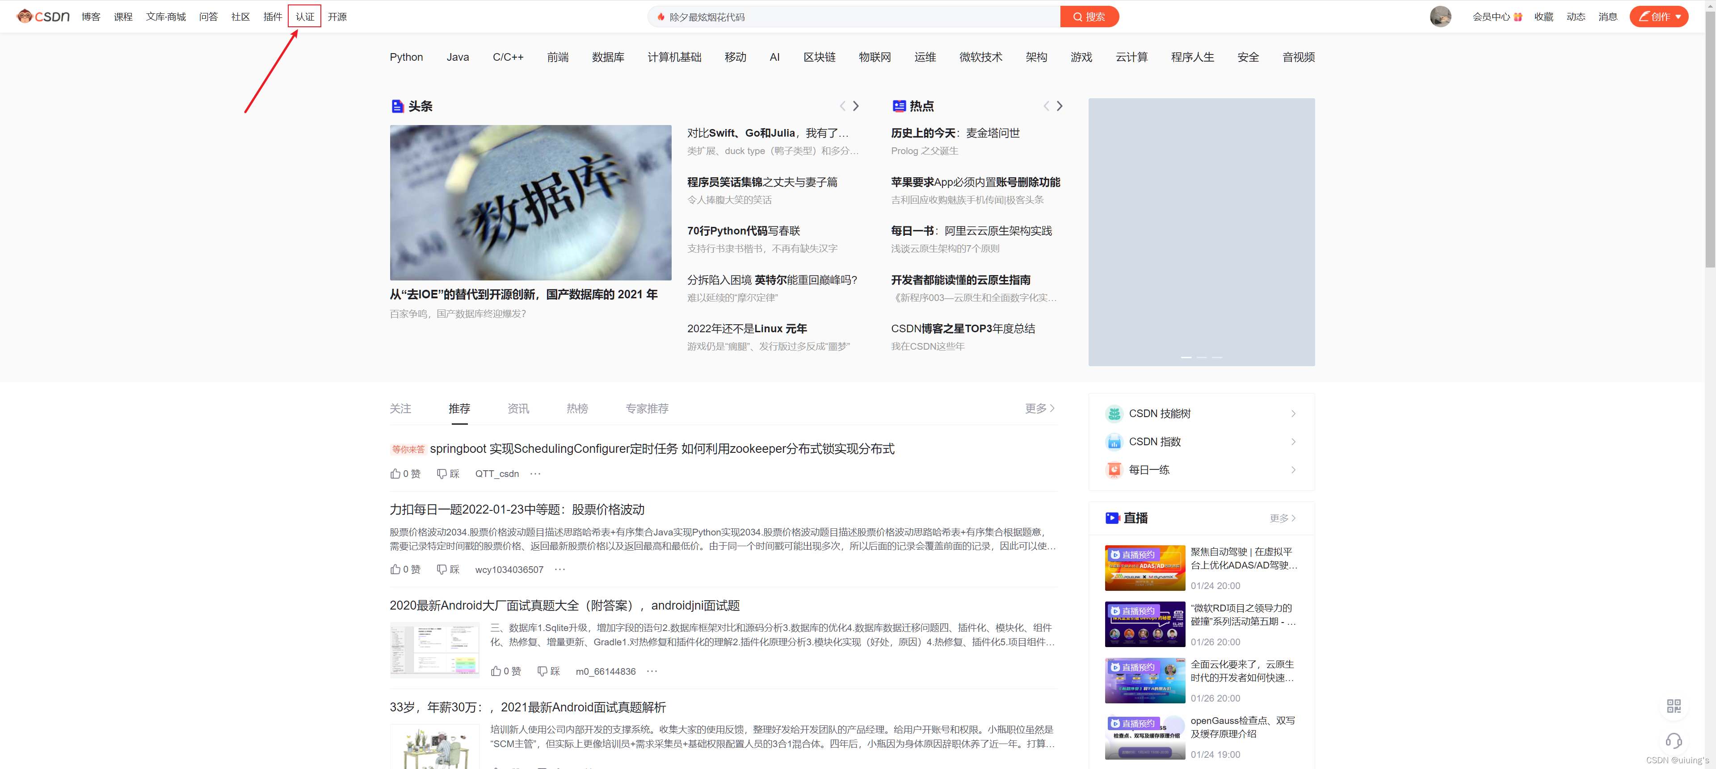Click the 每日一练 icon

pos(1114,470)
